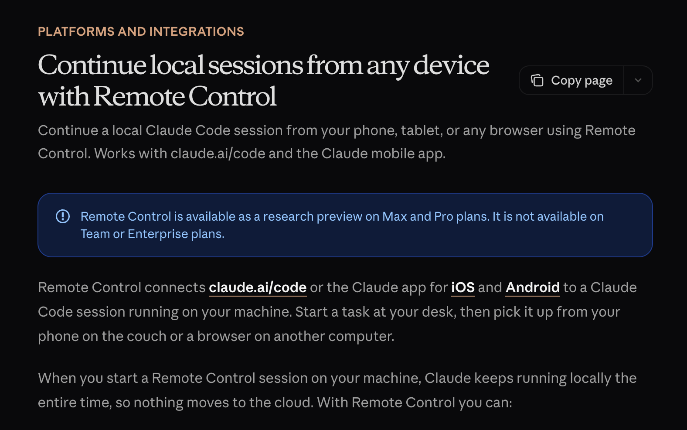Click the info icon preceding the Remote Control notice

click(62, 216)
